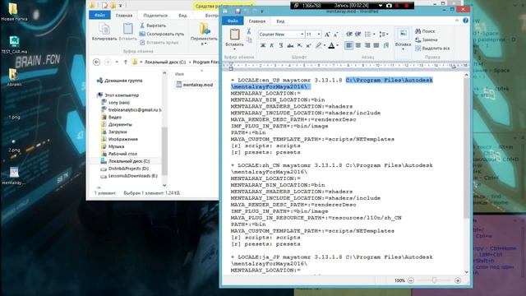Screen dimensions: 526x296
Task: Click the WordPad large Paste clipboard icon
Action: tap(234, 35)
